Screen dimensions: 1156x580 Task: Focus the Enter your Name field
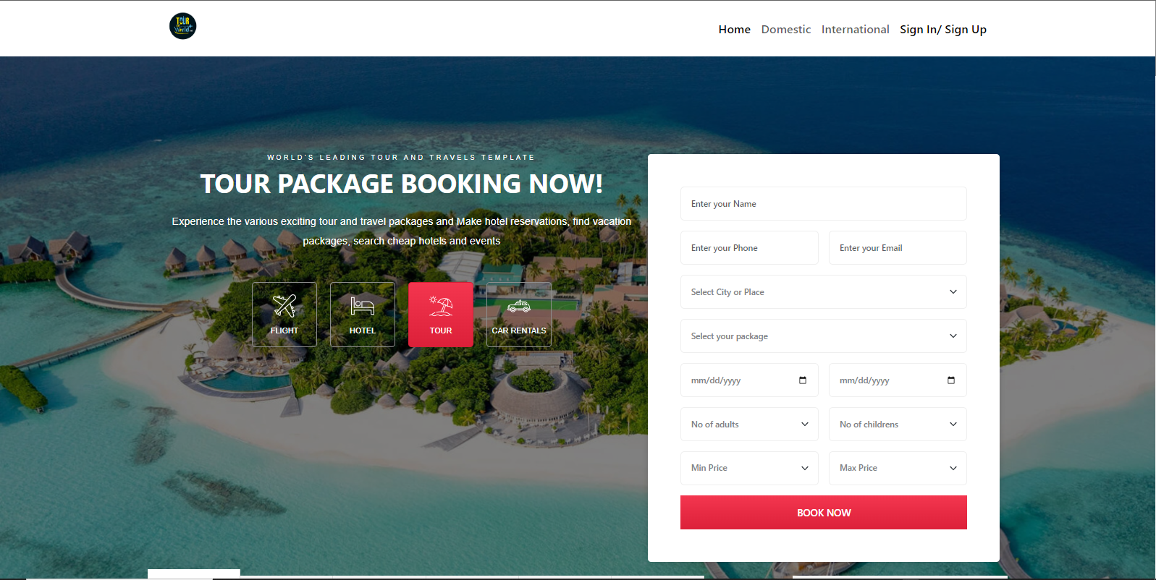pos(824,204)
